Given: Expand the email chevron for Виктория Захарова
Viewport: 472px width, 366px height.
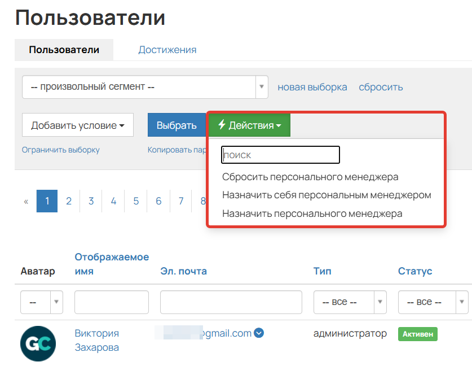Looking at the screenshot, I should coord(259,333).
